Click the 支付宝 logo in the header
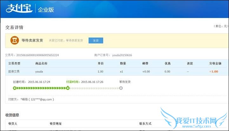 pos(19,8)
